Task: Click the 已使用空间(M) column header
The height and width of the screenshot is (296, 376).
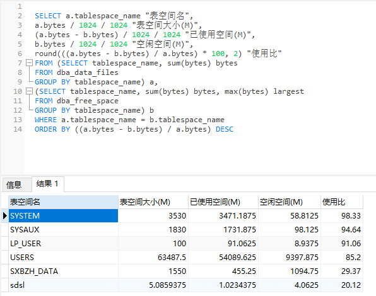Action: 223,202
